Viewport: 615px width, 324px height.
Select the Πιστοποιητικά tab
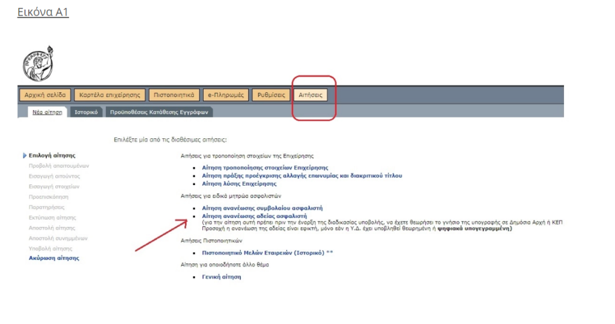click(x=174, y=95)
